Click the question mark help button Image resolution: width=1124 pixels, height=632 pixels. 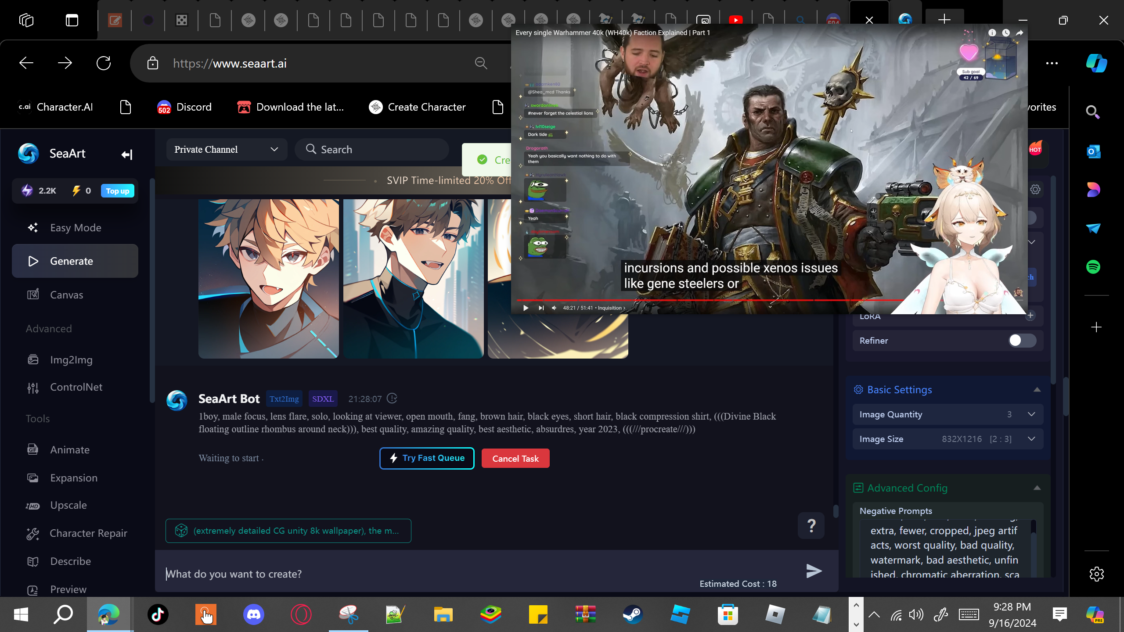click(811, 525)
